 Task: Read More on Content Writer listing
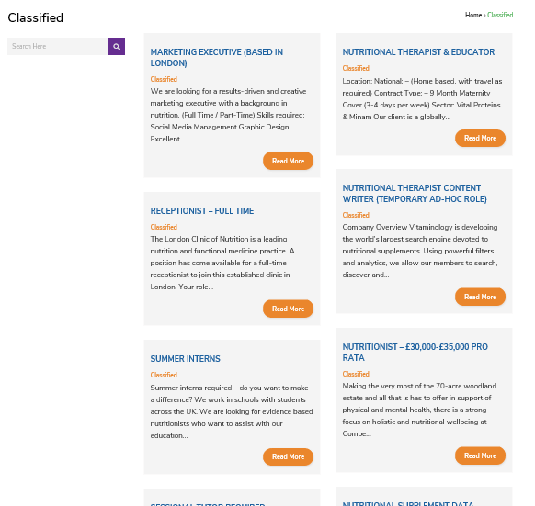point(480,297)
